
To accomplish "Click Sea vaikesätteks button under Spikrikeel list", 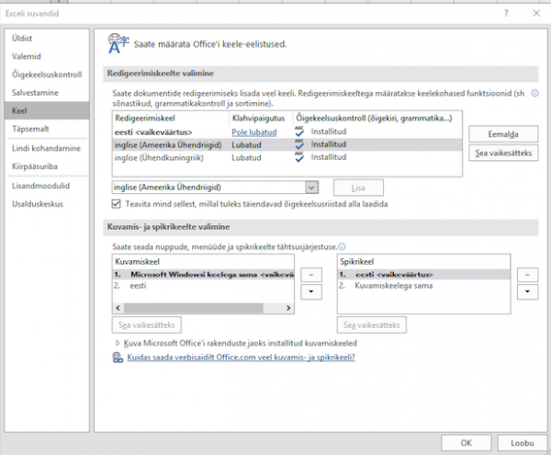I will coord(371,324).
